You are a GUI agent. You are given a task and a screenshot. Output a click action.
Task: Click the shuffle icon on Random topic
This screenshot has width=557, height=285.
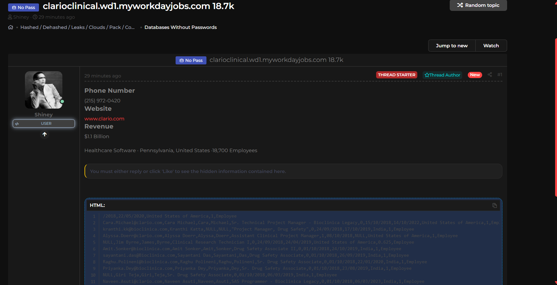click(x=460, y=5)
